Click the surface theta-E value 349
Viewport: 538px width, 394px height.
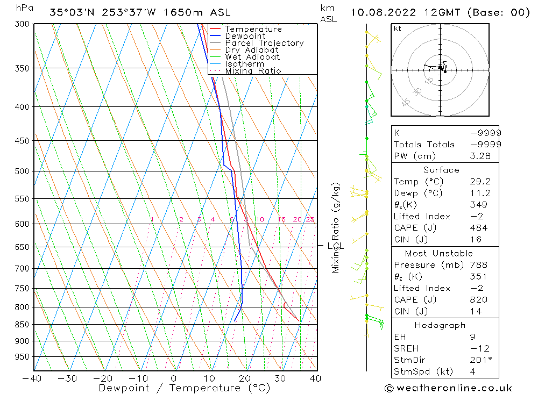(x=479, y=205)
